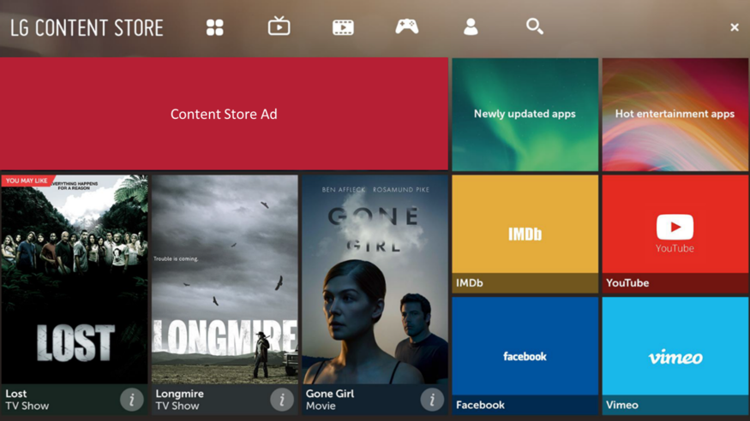The width and height of the screenshot is (750, 421).
Task: Click the YouTube caption label
Action: coord(627,282)
